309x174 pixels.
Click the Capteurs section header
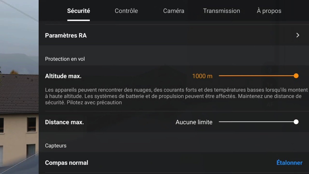(56, 146)
